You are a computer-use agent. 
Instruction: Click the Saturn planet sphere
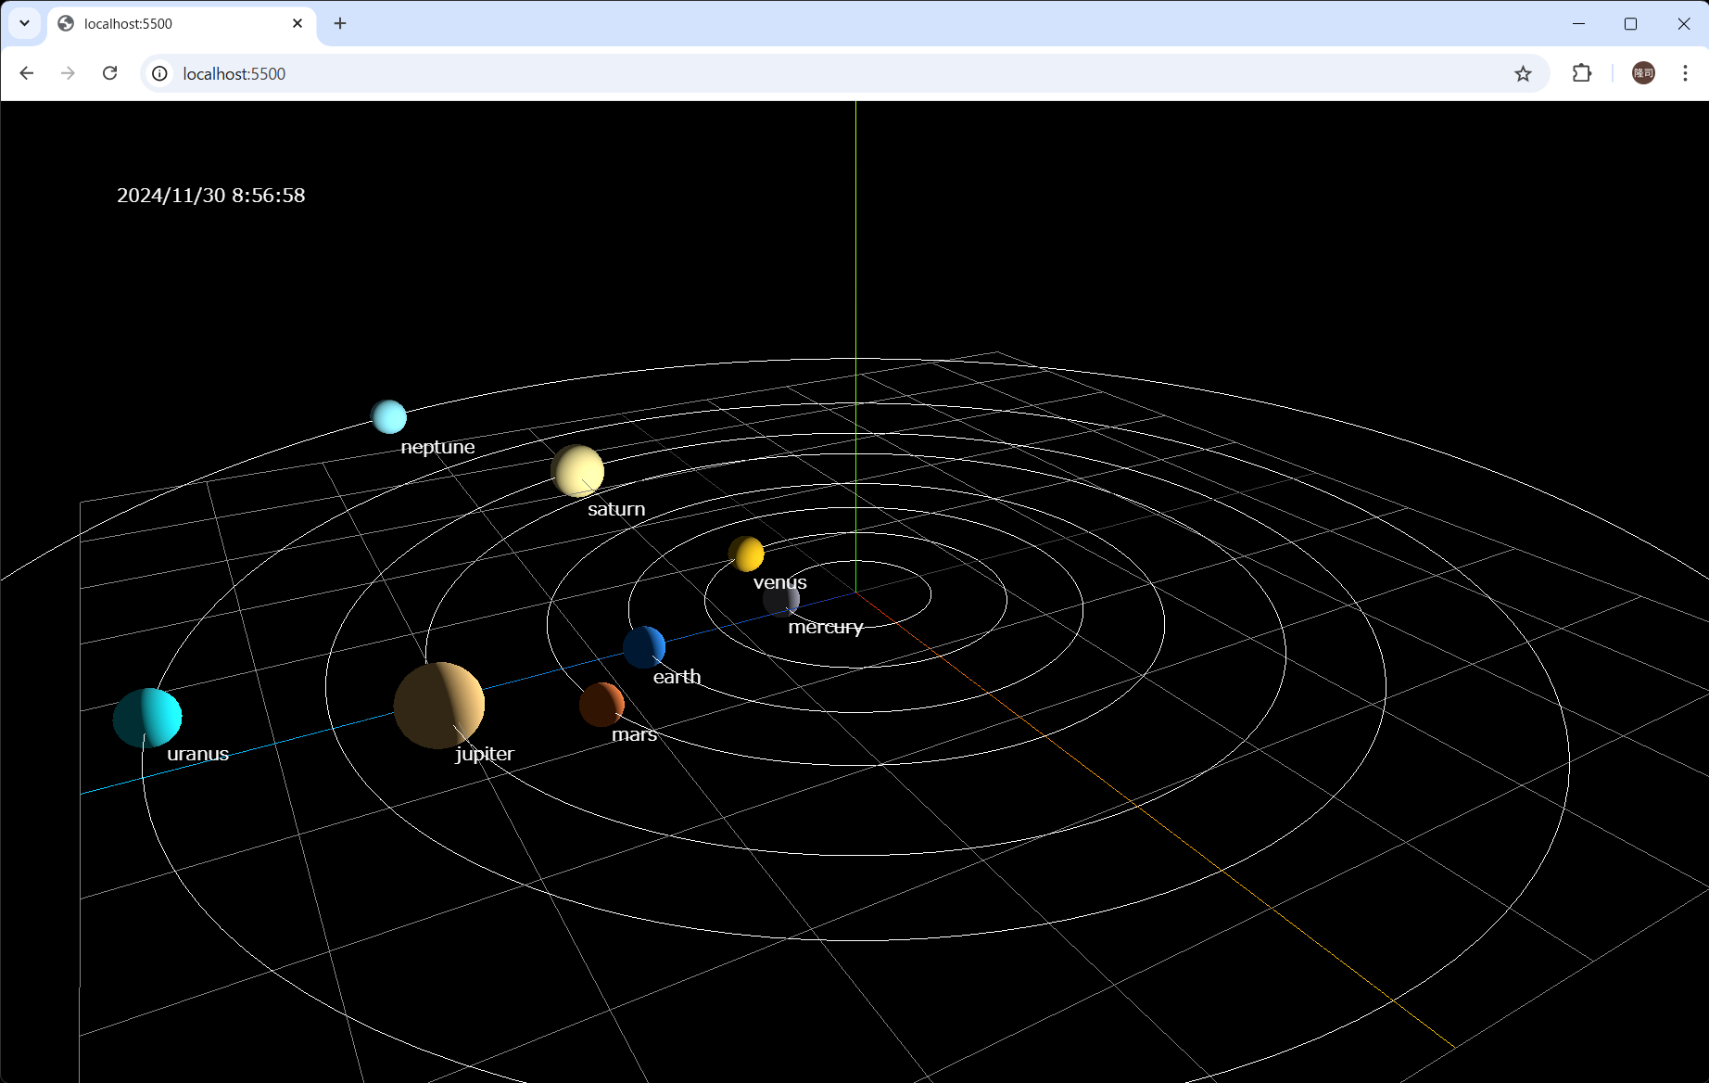pyautogui.click(x=577, y=471)
